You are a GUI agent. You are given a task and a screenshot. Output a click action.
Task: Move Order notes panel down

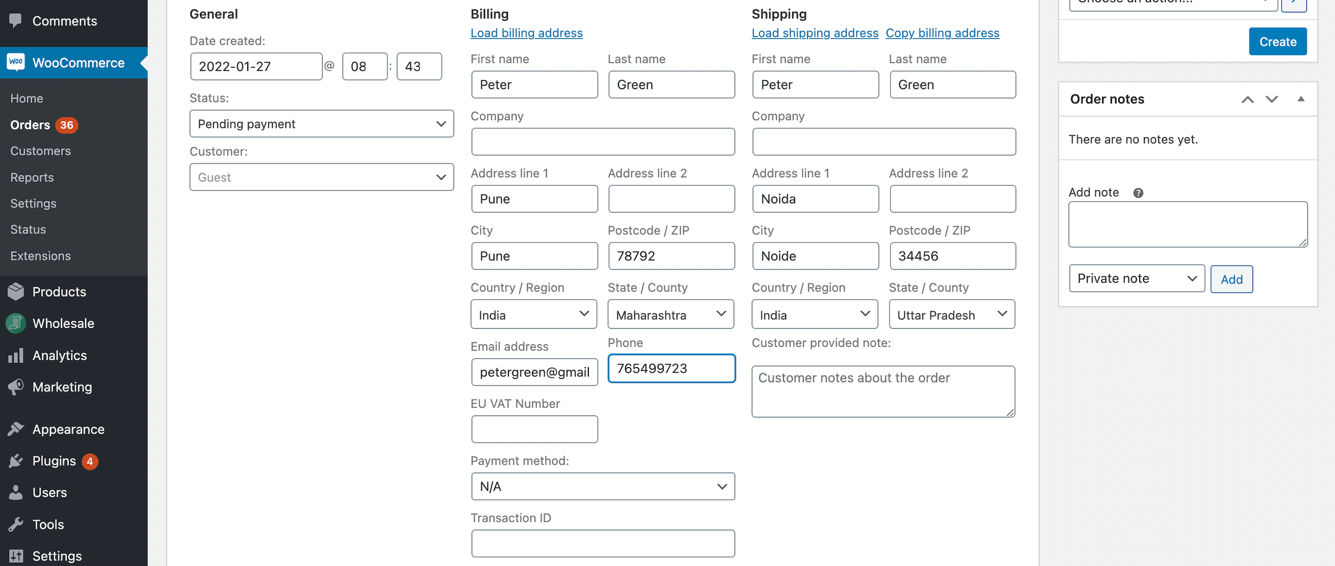[x=1271, y=99]
